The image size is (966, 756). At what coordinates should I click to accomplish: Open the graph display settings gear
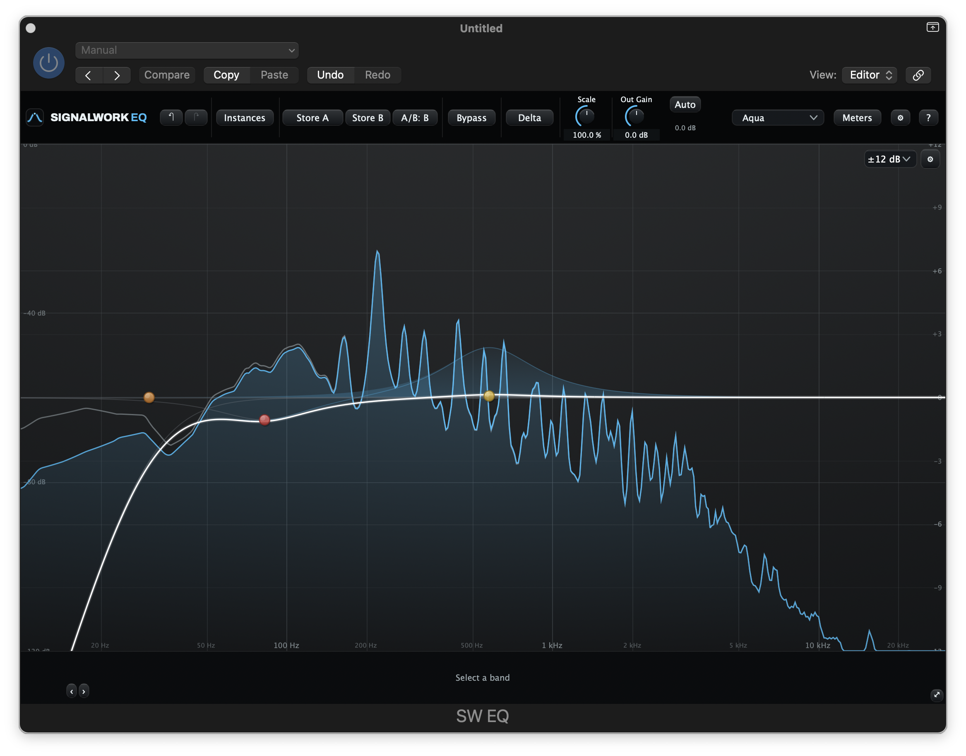[x=930, y=159]
